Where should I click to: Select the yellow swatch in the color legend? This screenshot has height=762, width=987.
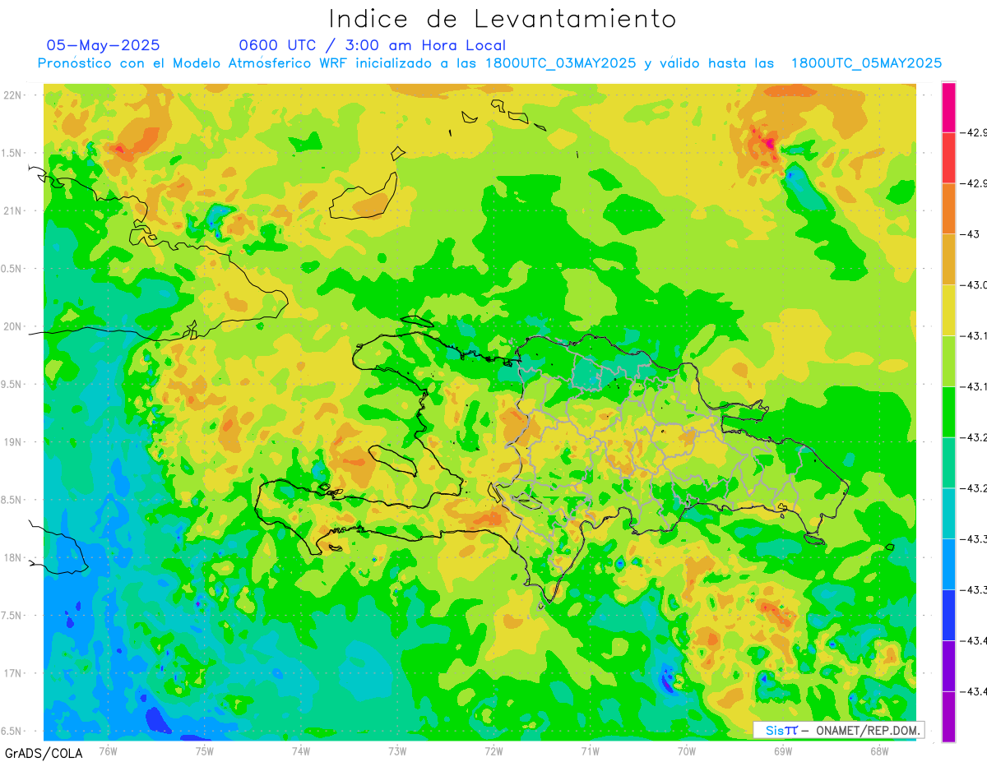pos(948,310)
